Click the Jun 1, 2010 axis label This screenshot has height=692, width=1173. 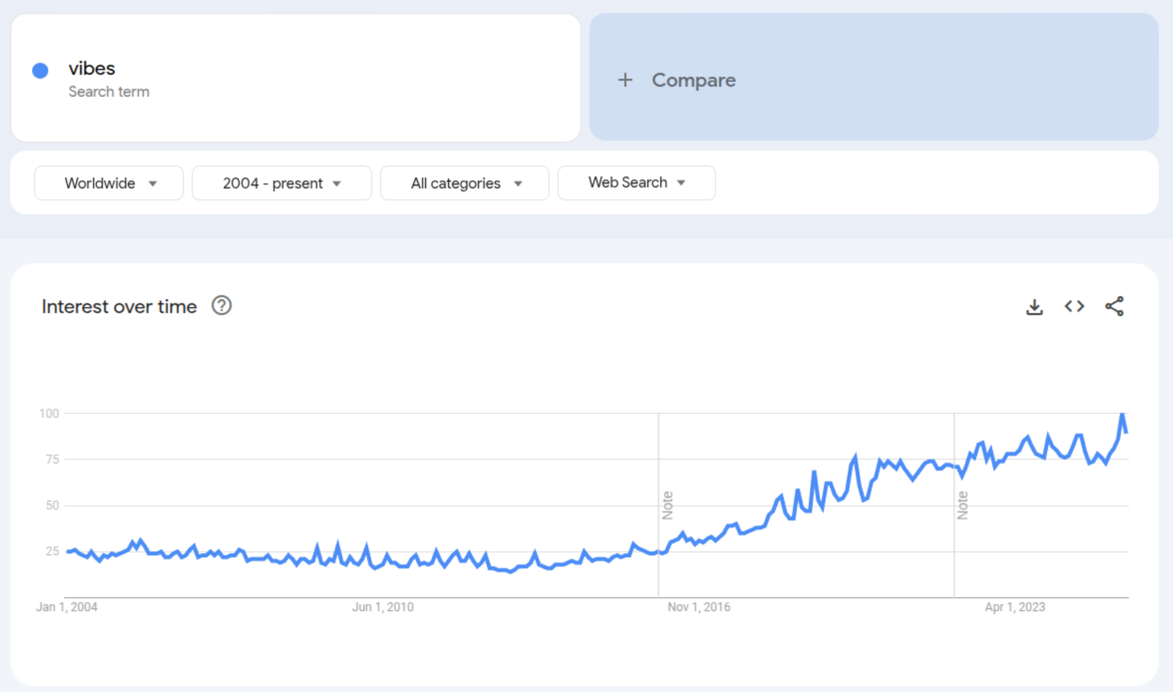pos(383,607)
